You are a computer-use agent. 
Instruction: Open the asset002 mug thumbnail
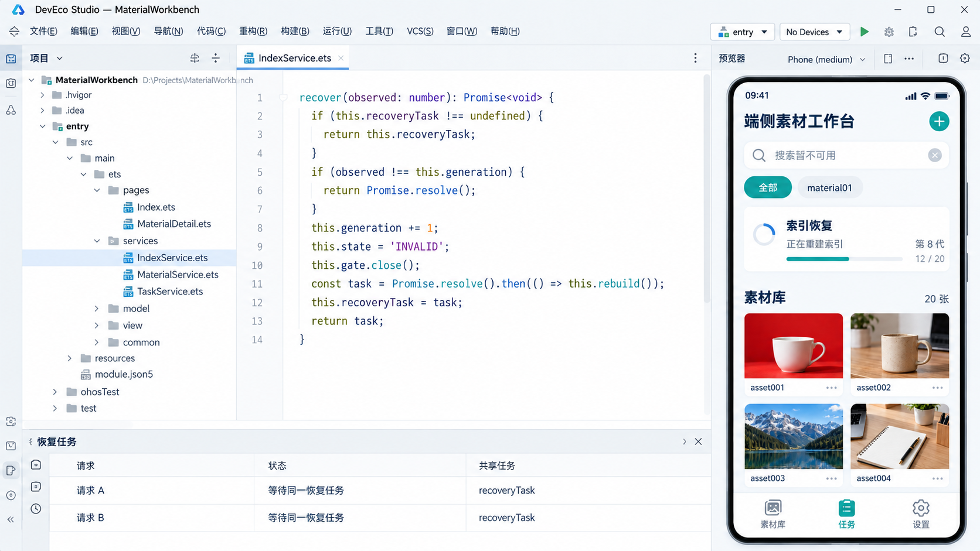pos(900,345)
